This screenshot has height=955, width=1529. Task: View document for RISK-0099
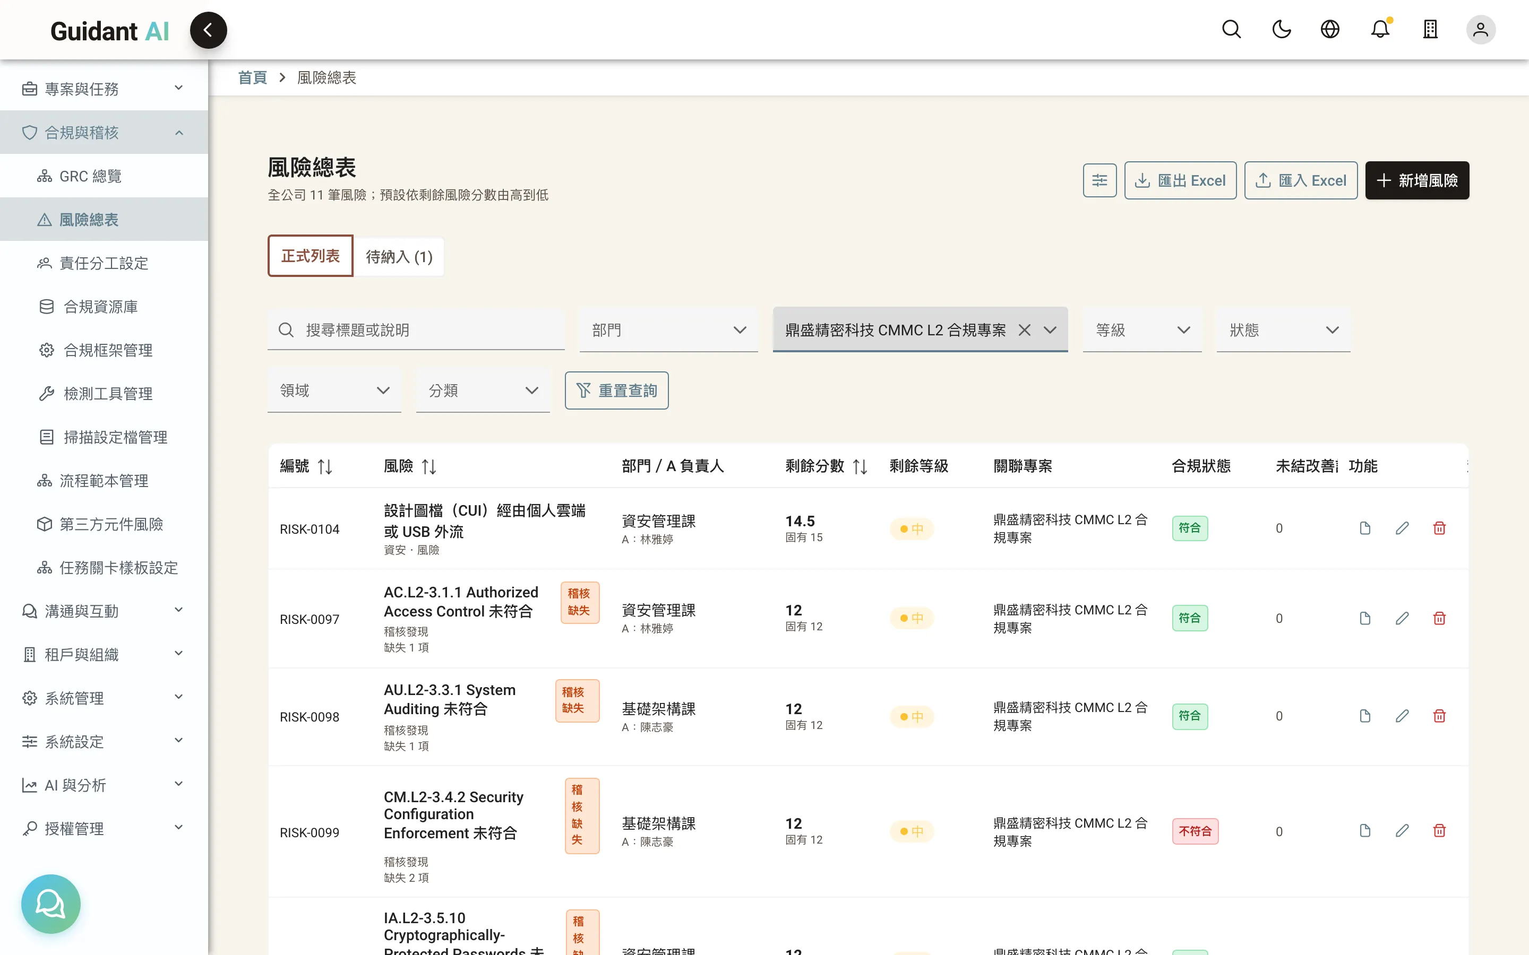pos(1365,830)
